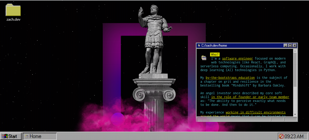309x140 pixels.
Task: Click the Start button on the taskbar
Action: tap(11, 136)
